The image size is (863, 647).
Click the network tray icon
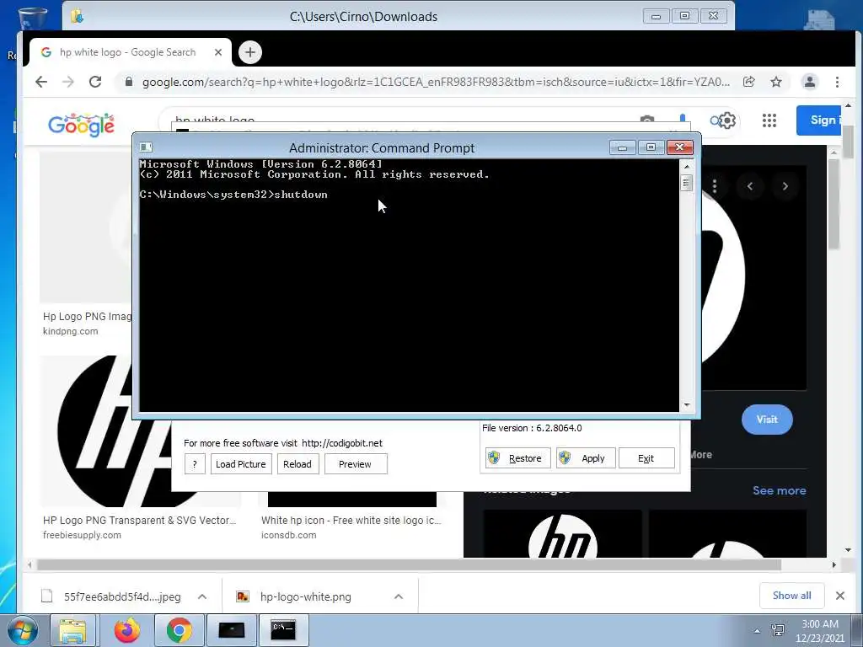(778, 630)
